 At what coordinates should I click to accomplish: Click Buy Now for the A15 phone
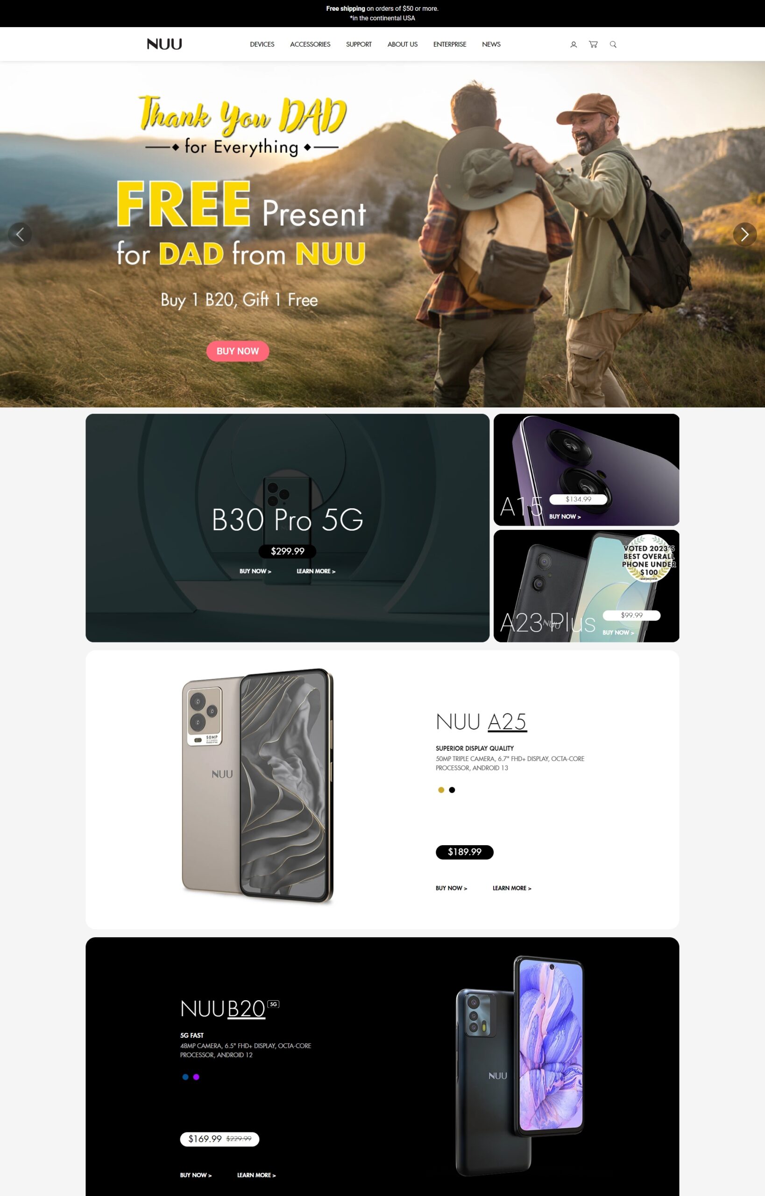565,516
